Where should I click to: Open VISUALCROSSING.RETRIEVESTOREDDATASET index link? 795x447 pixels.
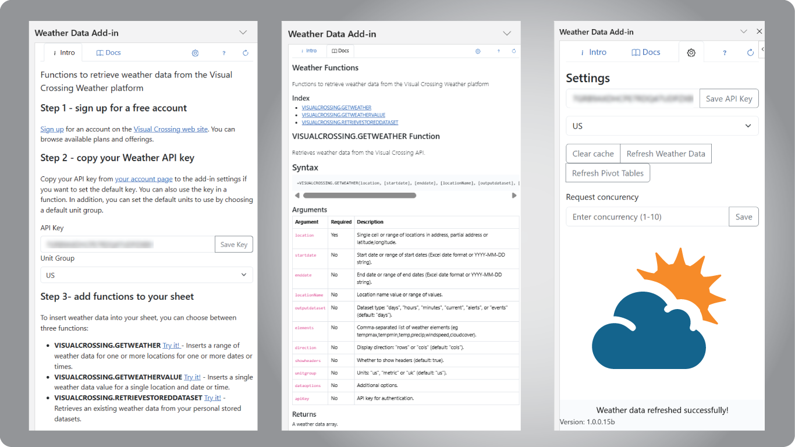click(x=350, y=123)
